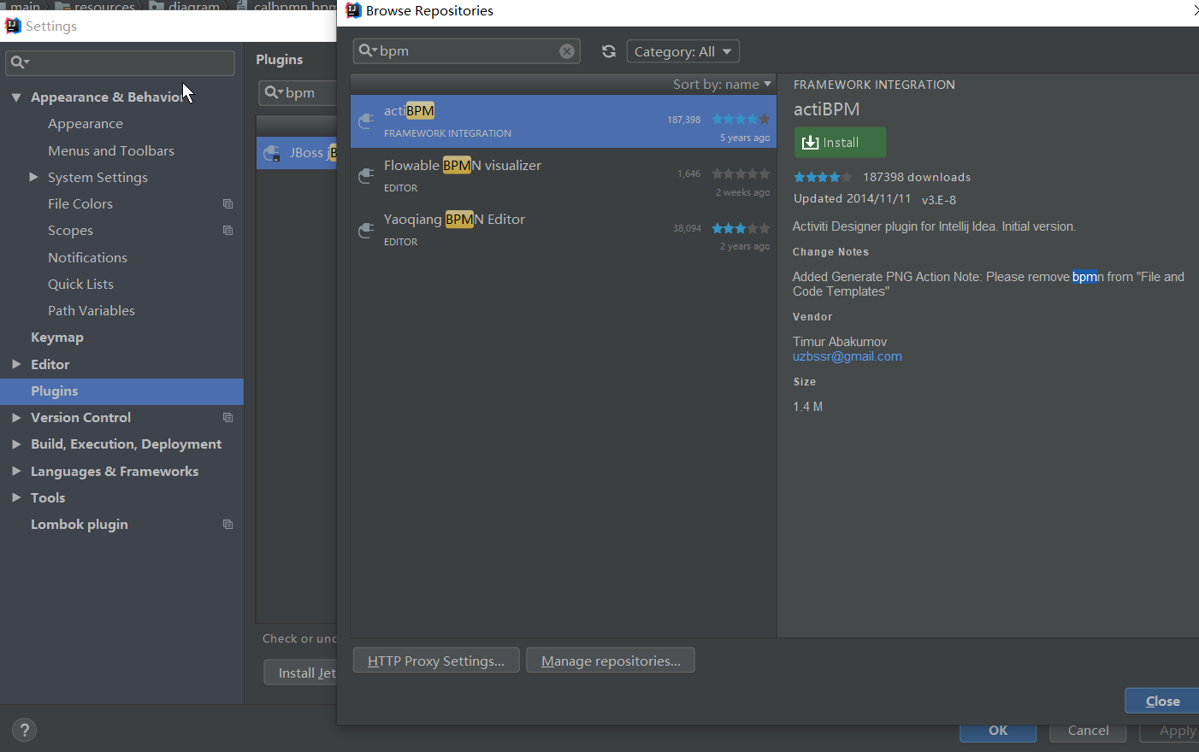Open vendor email uzbssr@gmail.com link

click(x=847, y=356)
